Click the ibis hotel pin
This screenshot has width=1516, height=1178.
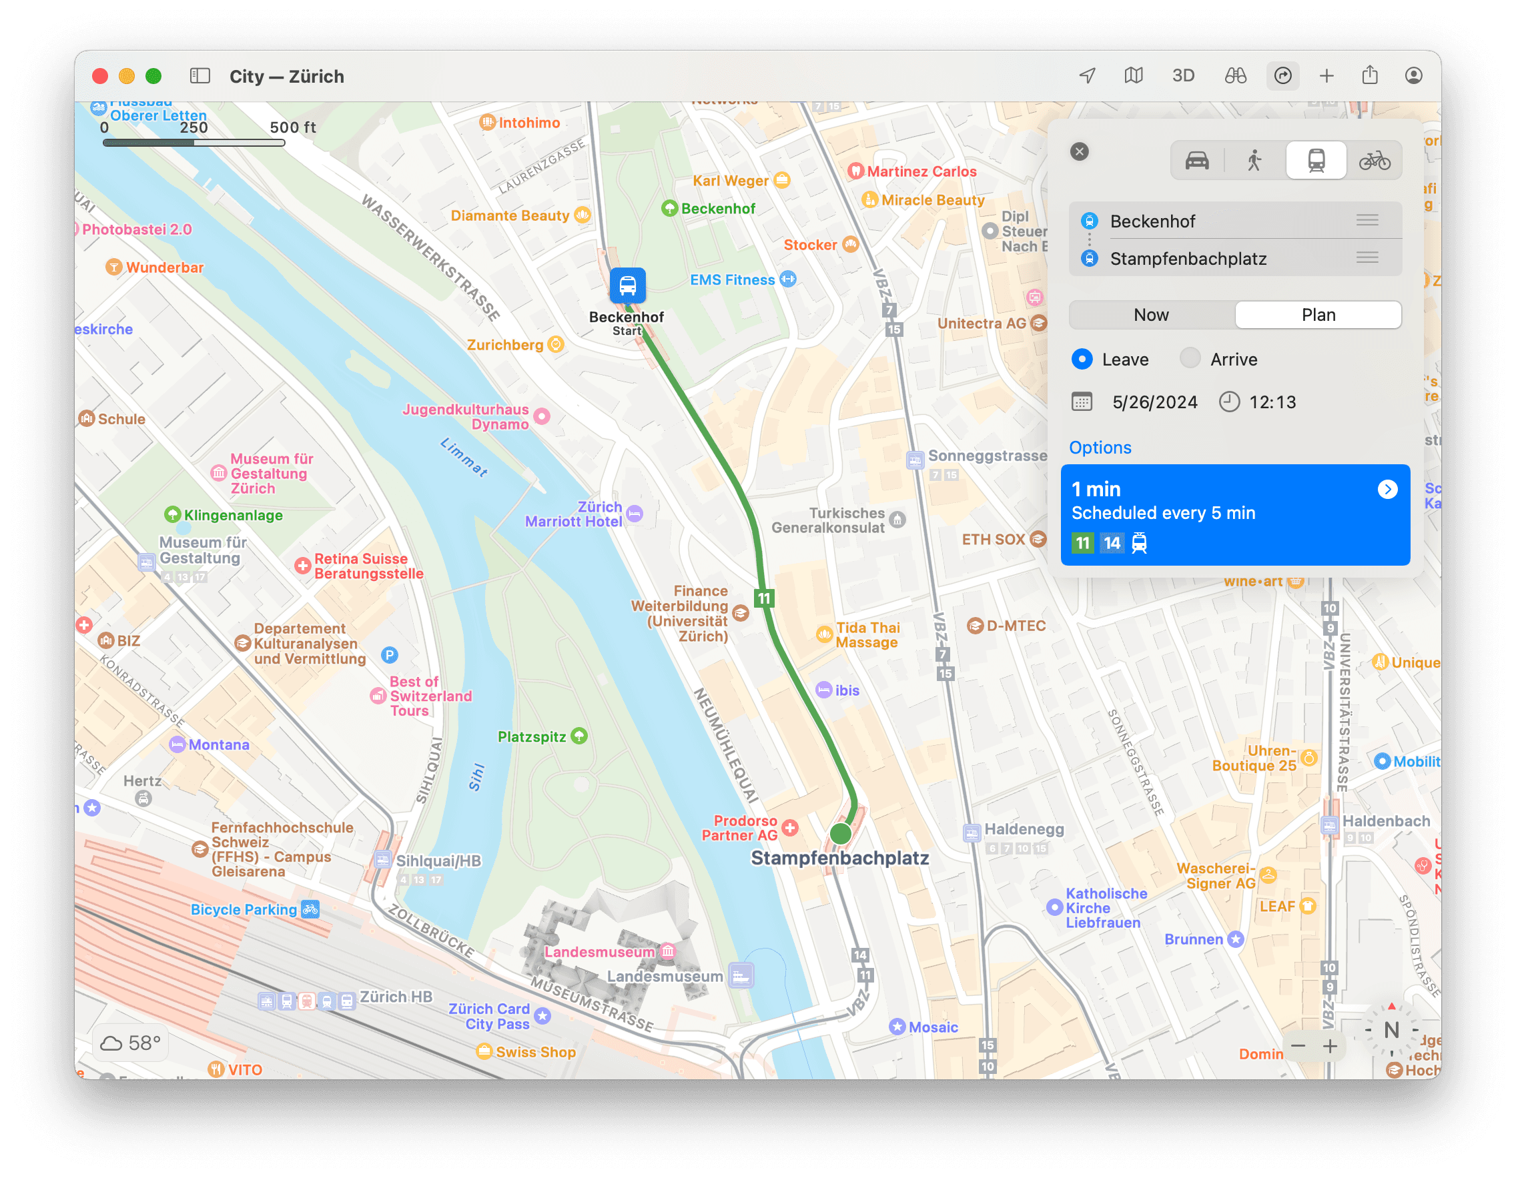tap(823, 690)
